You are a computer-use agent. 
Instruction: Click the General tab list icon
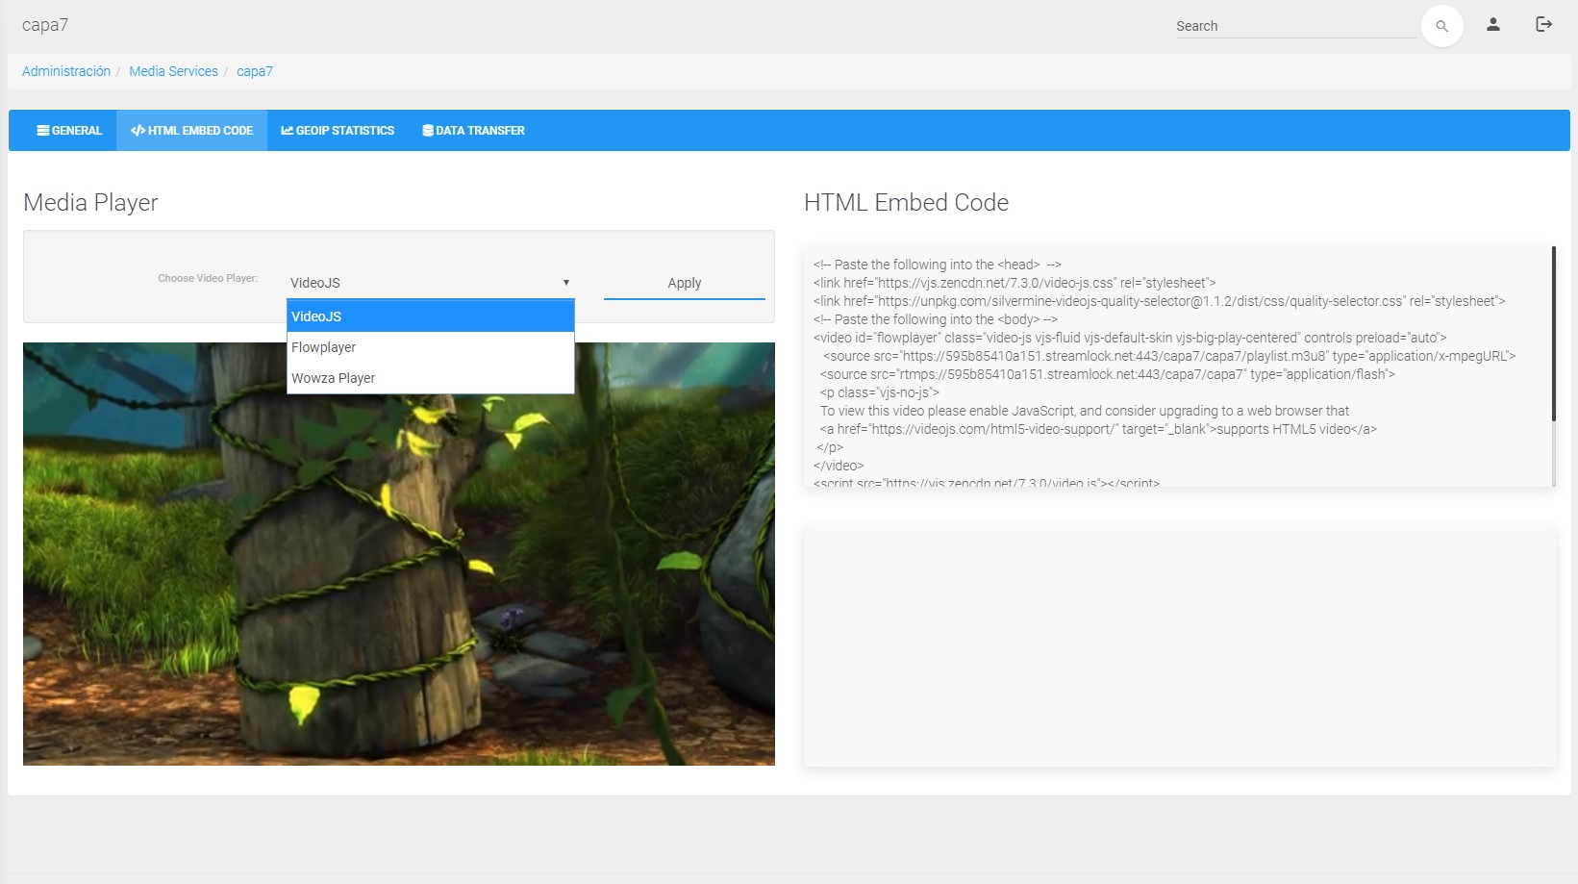click(43, 131)
